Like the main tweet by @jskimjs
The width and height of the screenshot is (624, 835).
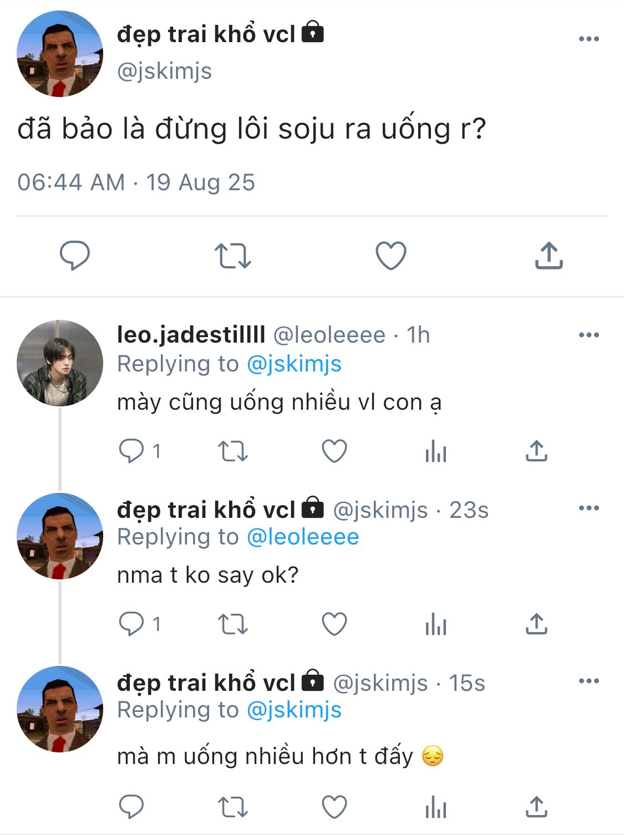(x=391, y=256)
